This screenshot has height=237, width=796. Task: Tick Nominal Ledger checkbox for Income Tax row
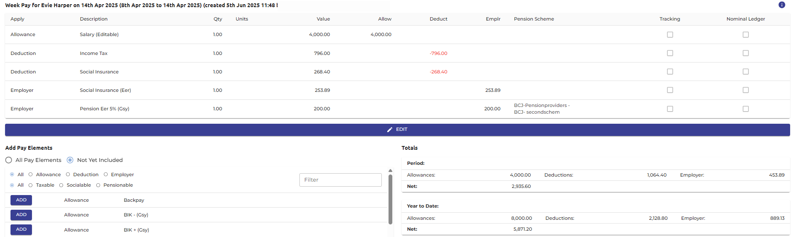coord(746,53)
